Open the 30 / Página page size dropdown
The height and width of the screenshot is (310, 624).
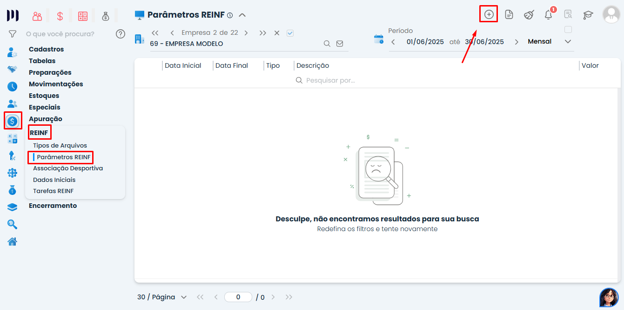(x=162, y=297)
